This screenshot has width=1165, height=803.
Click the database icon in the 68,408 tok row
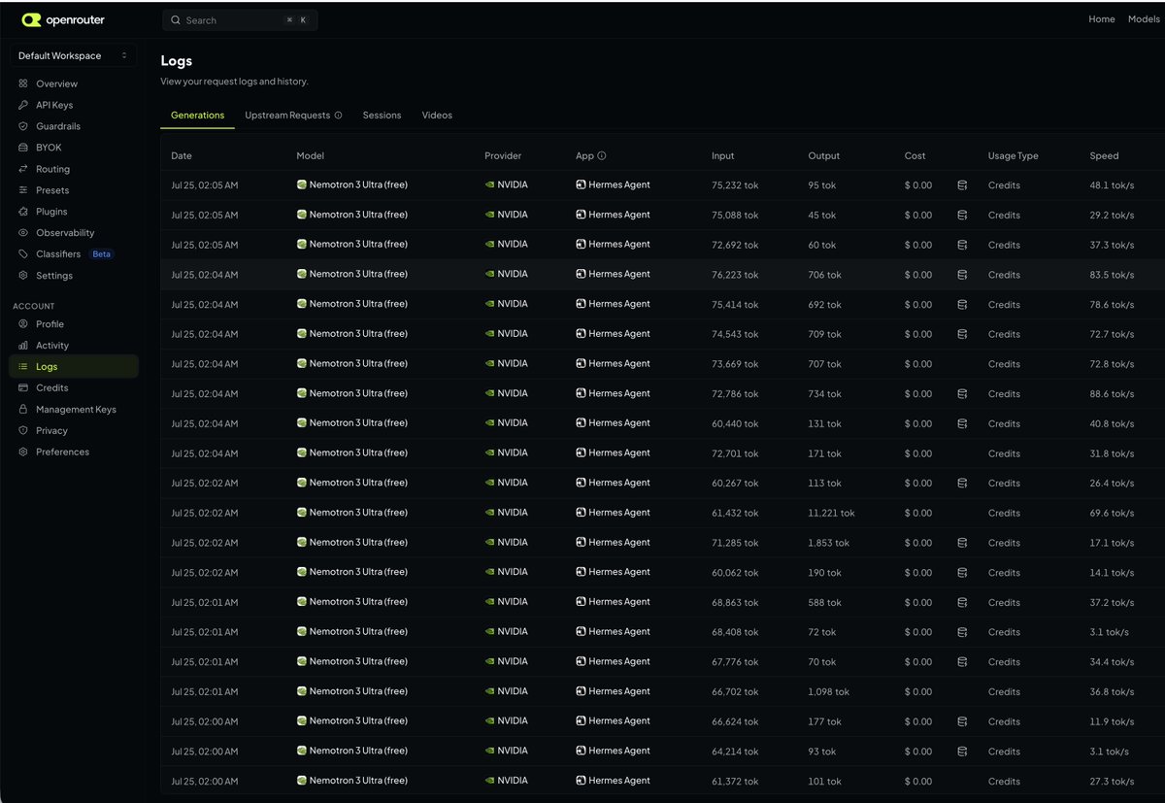tap(962, 632)
